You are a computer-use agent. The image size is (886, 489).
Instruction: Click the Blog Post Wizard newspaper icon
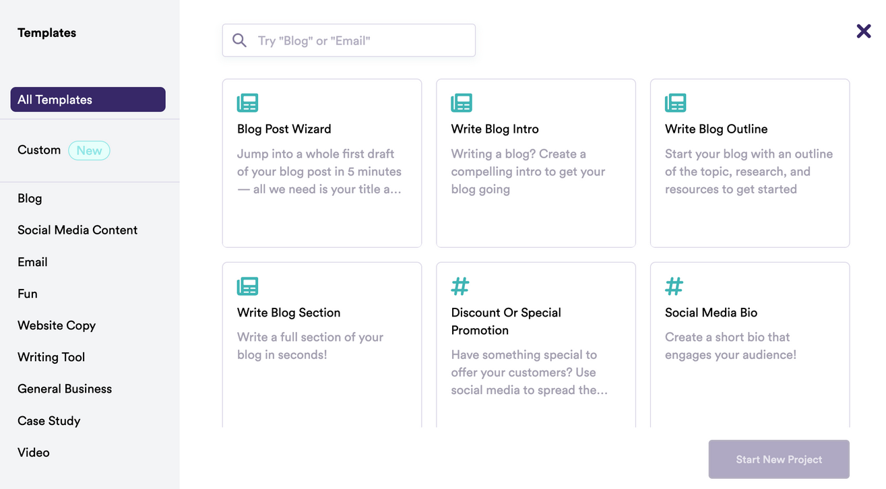pos(247,103)
